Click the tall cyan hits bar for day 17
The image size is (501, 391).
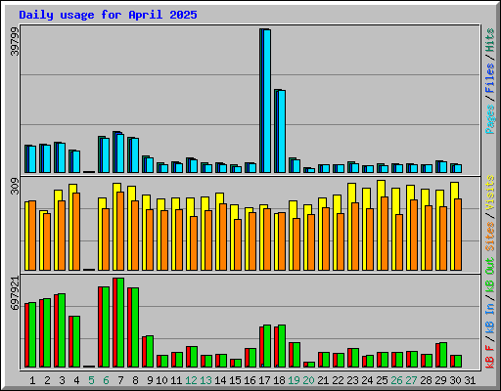click(x=267, y=101)
